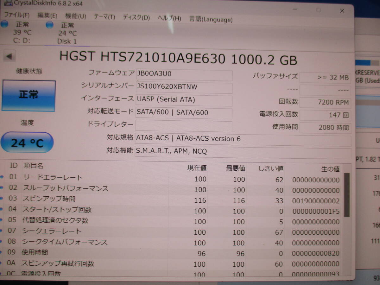Open the テーマ(T) menu
This screenshot has width=380, height=285.
(x=104, y=17)
